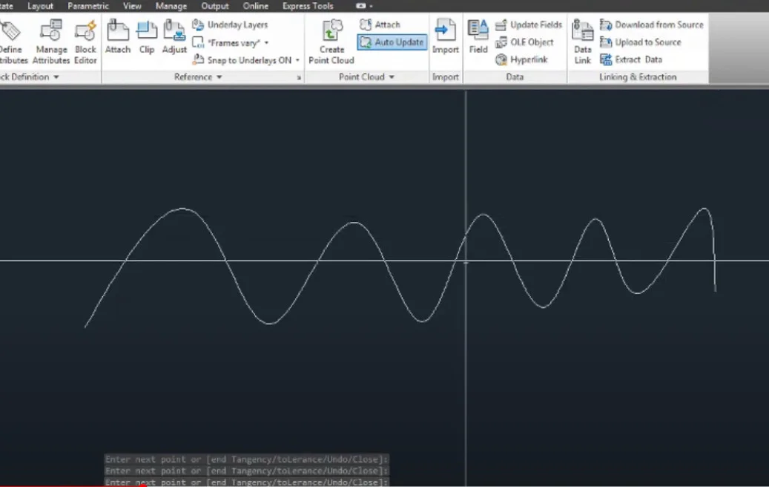Open Reference panel dialog launcher
This screenshot has width=769, height=487.
point(299,77)
